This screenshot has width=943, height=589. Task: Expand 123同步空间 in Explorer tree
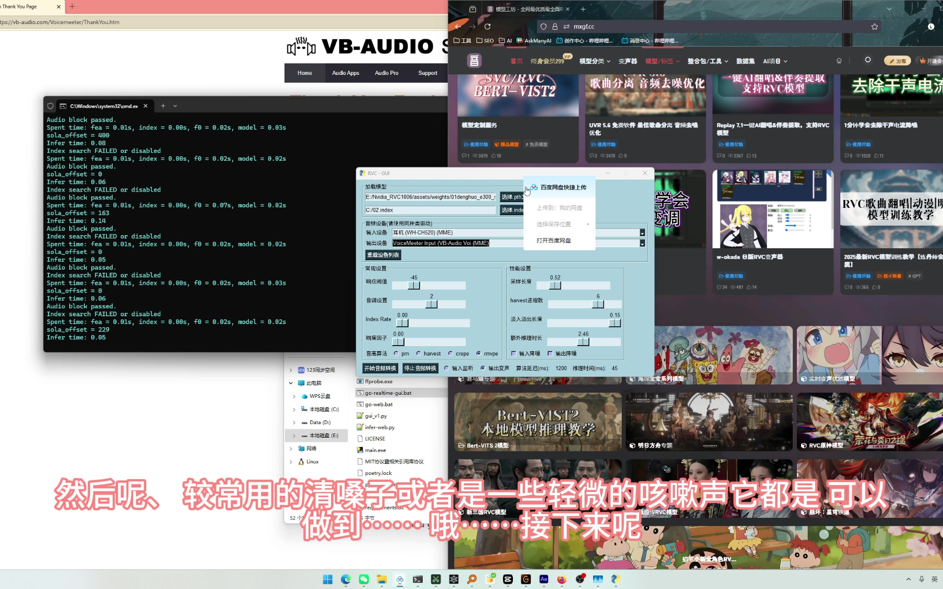point(291,370)
